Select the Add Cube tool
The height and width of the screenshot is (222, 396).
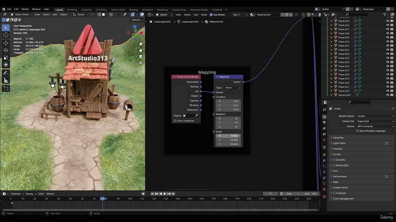tap(6, 88)
